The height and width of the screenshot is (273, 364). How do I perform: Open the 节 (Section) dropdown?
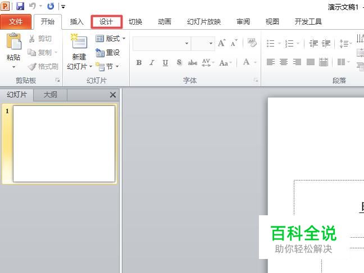pyautogui.click(x=107, y=67)
